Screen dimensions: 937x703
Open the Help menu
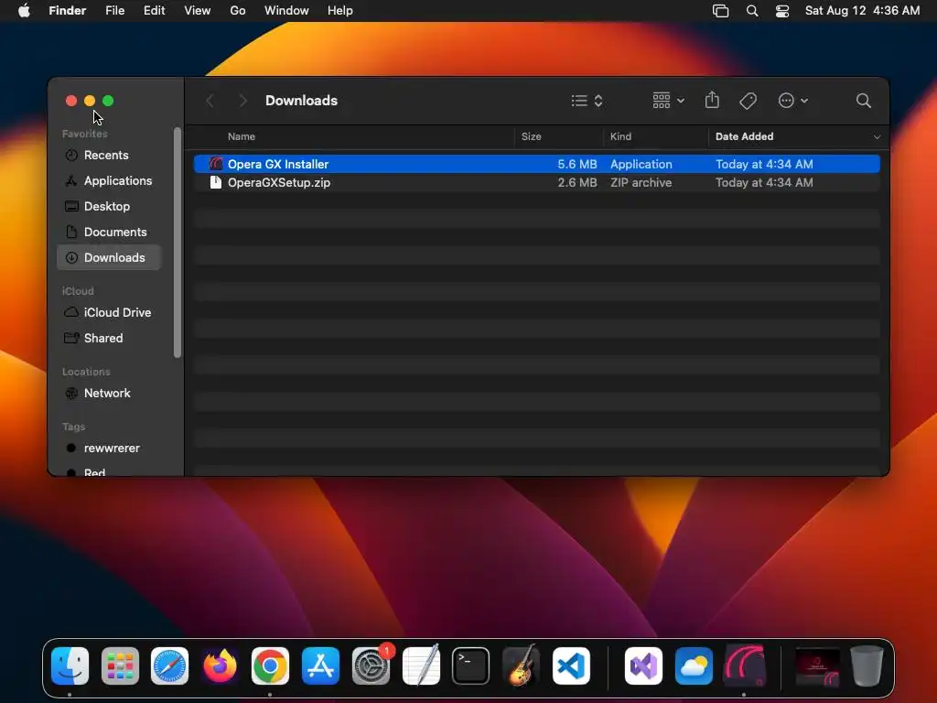click(340, 11)
